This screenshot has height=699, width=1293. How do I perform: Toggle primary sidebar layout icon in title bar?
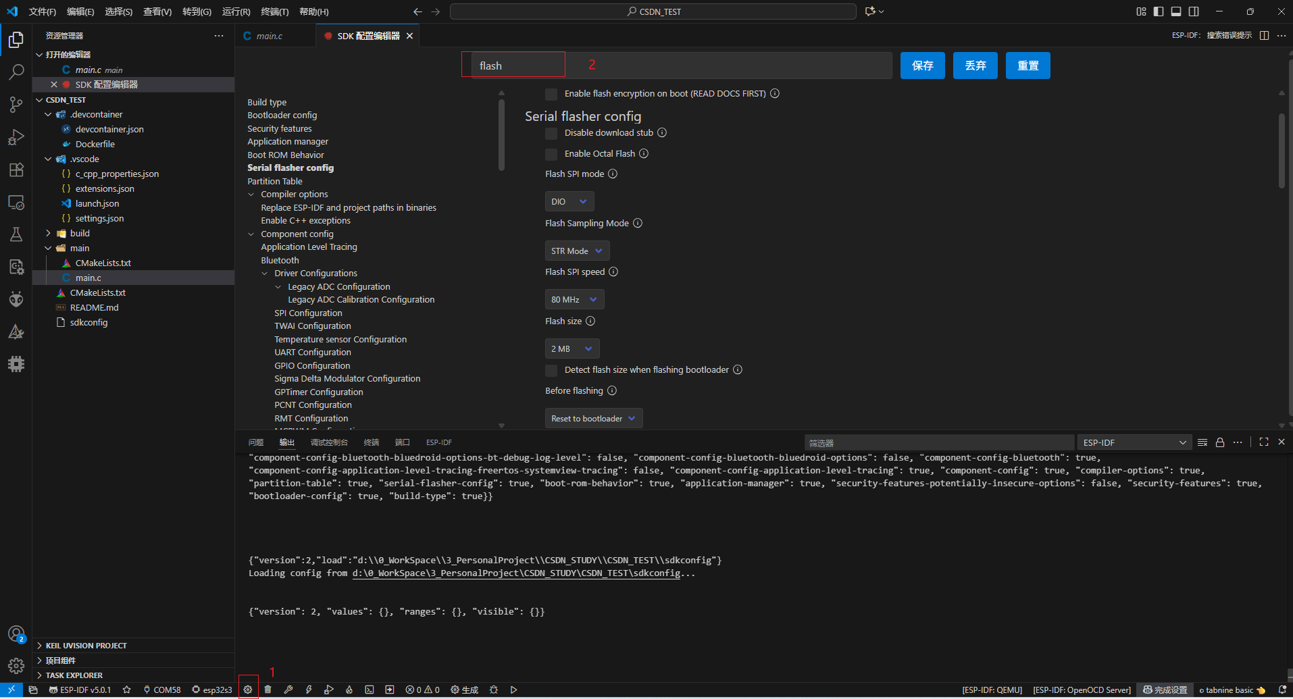[1159, 11]
